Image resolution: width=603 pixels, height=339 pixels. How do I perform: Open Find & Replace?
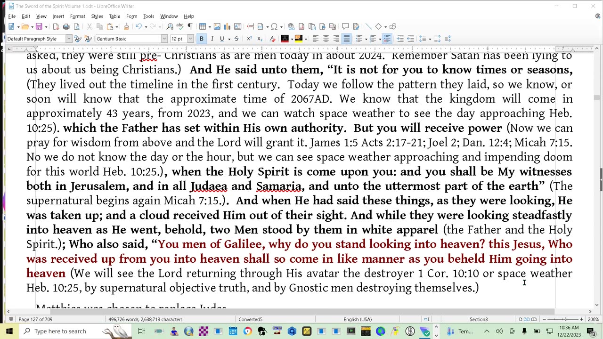pos(169,26)
